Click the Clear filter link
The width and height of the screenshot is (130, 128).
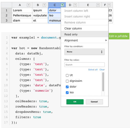[x=102, y=70]
